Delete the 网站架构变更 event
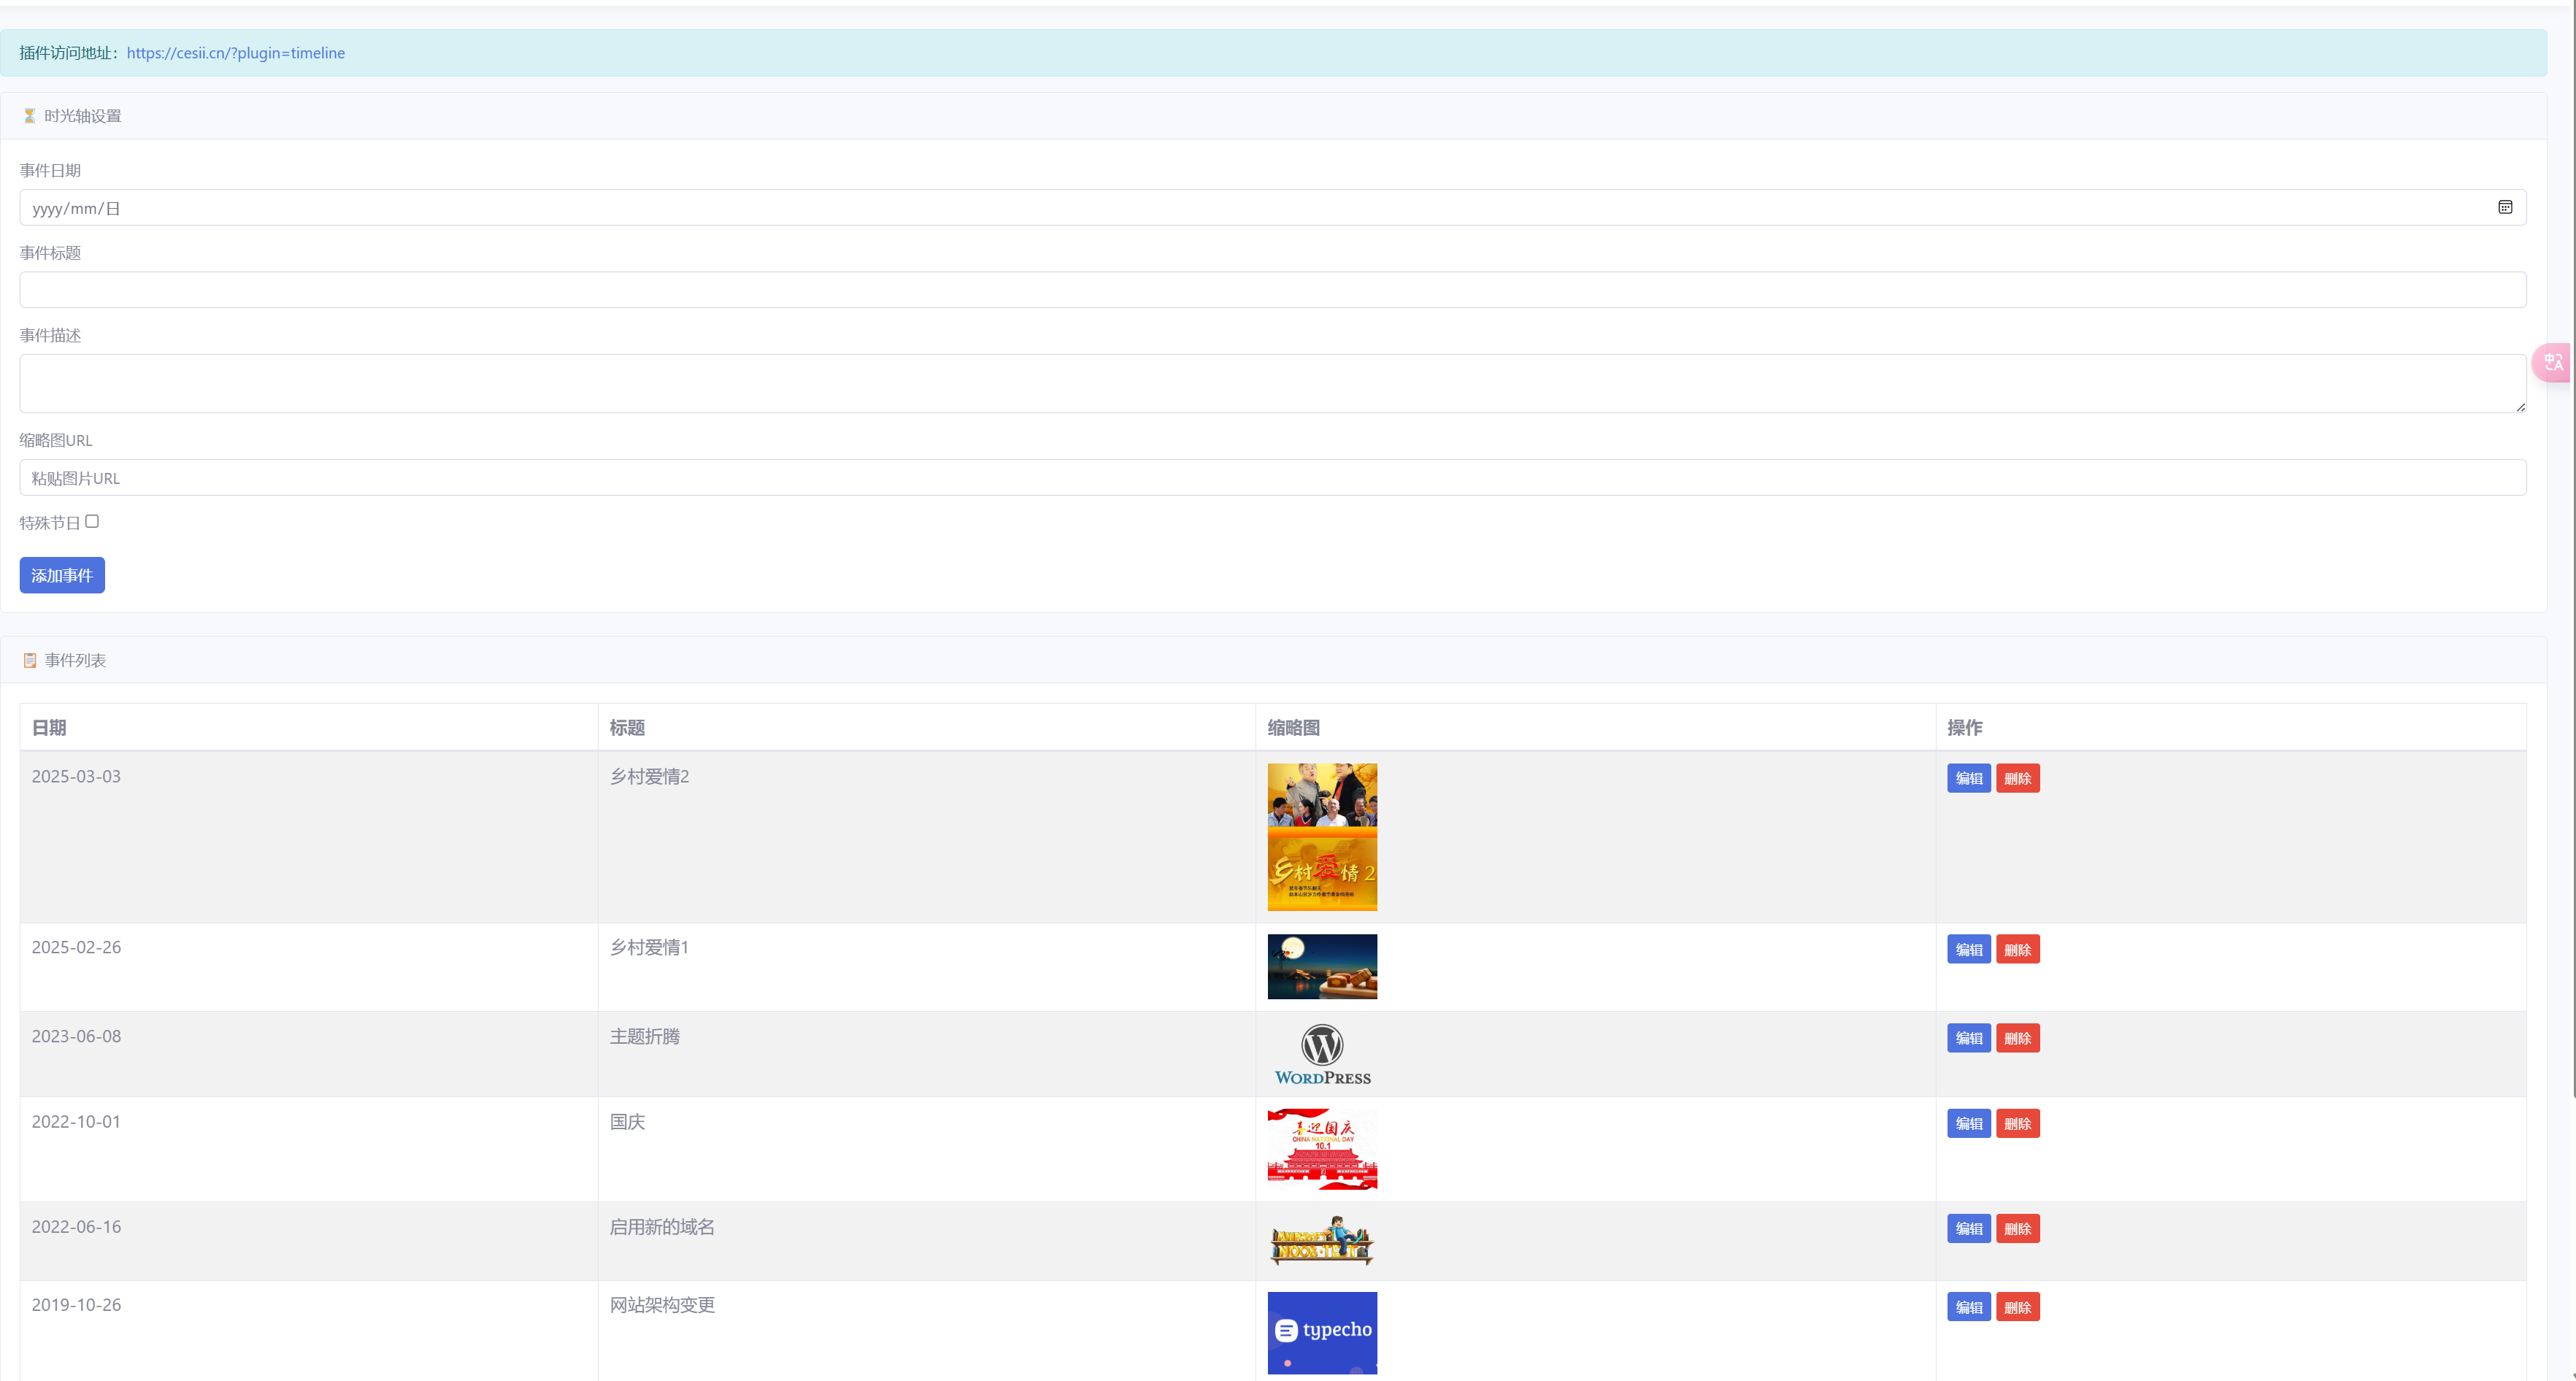2576x1381 pixels. click(x=2017, y=1307)
